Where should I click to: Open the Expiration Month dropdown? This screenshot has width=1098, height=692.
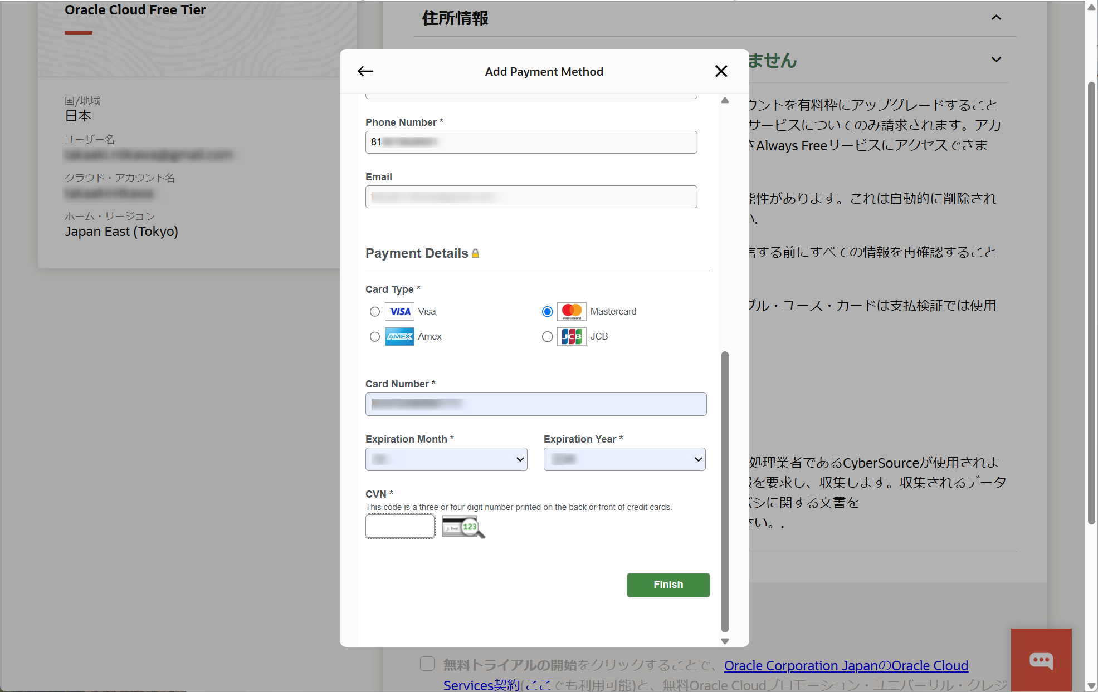pos(446,459)
